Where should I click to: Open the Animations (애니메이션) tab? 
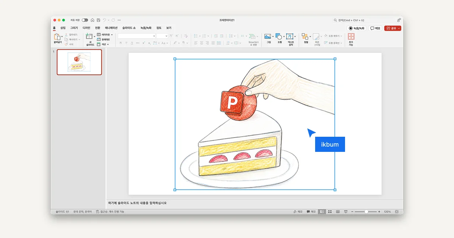coord(111,28)
